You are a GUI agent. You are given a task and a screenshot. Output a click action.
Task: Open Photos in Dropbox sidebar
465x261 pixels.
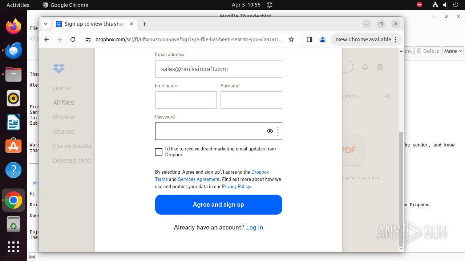pos(64,117)
